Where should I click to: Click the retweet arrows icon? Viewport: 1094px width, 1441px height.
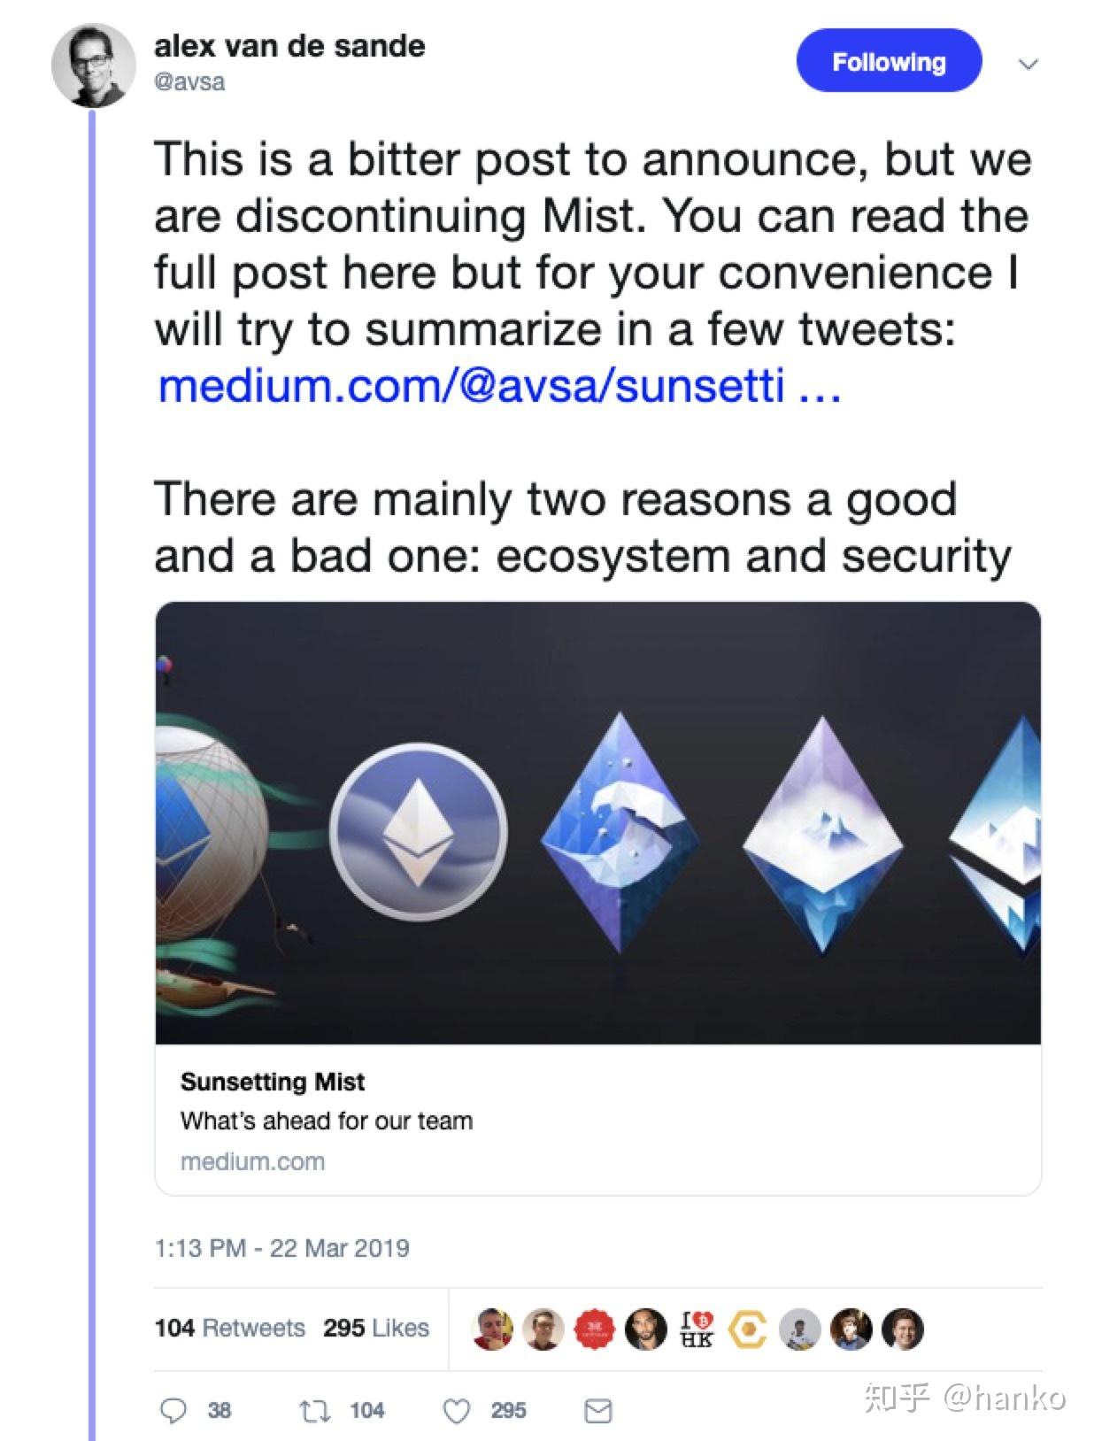click(x=312, y=1410)
